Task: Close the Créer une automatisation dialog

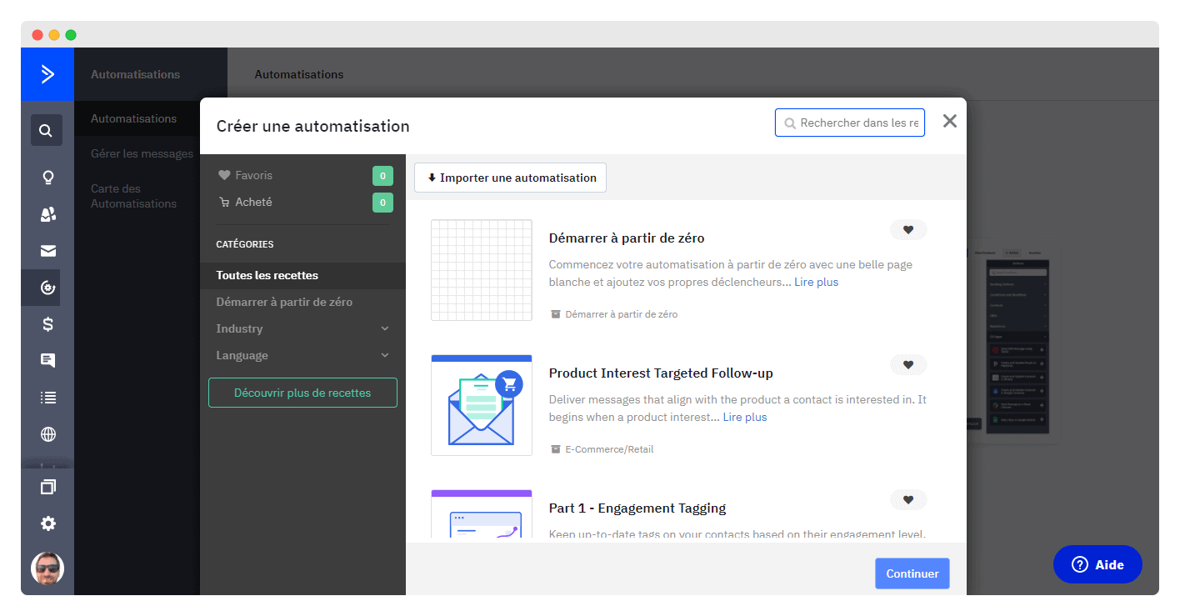Action: [949, 122]
